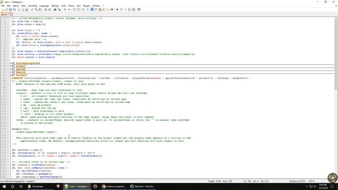Click the Copy toolbar icon
Screen dimensions: 338x190
(36, 9)
